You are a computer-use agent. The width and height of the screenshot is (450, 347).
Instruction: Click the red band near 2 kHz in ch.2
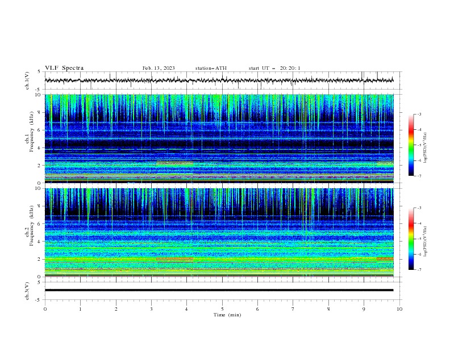[x=175, y=259]
